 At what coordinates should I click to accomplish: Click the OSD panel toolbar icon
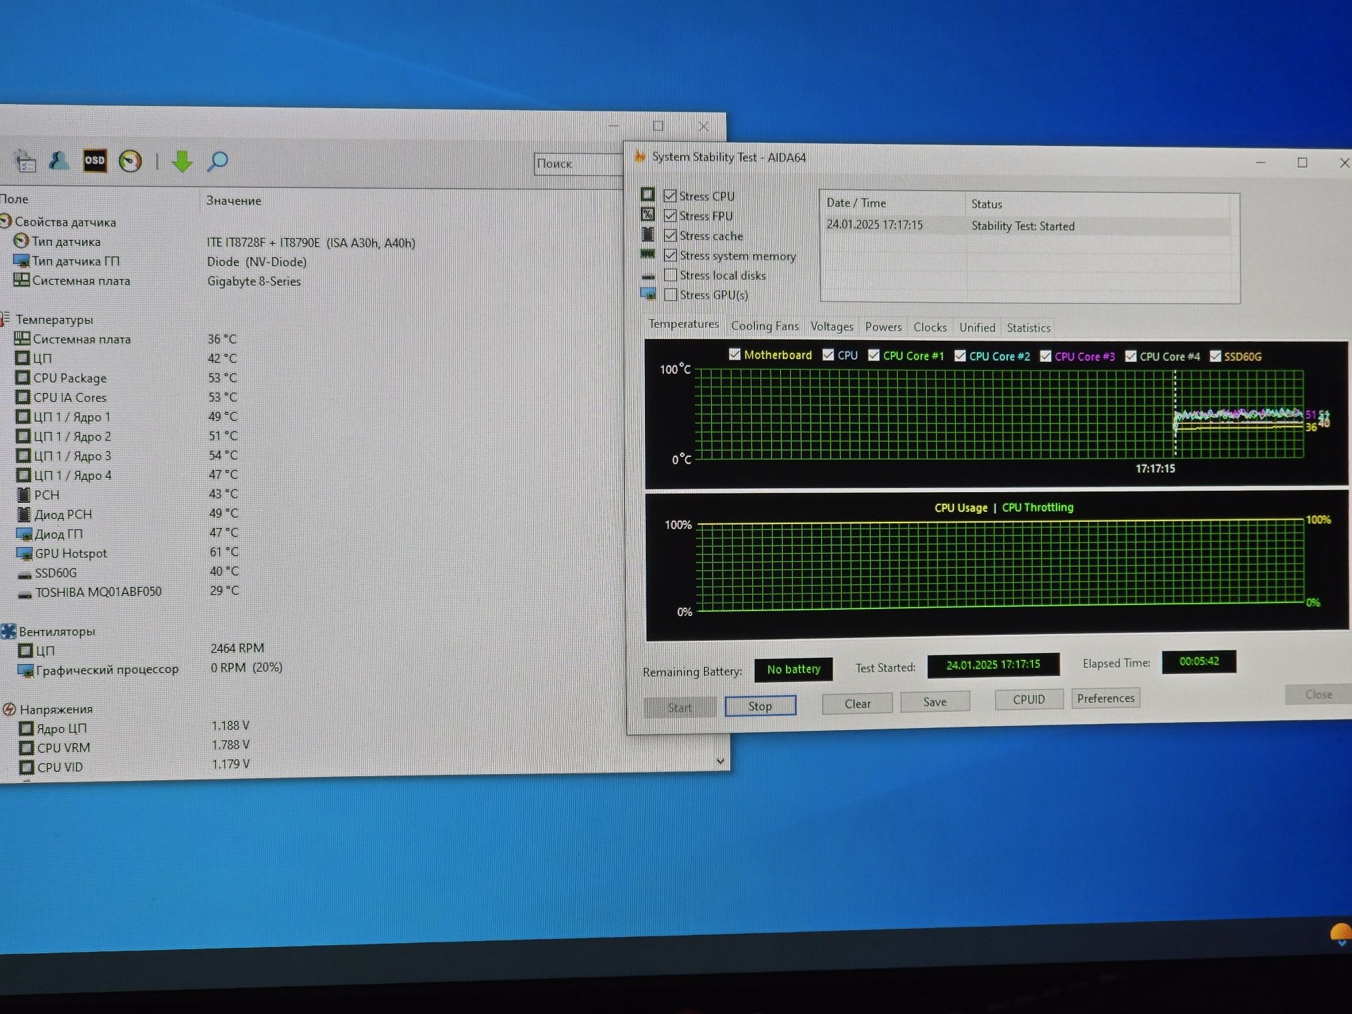(x=95, y=160)
